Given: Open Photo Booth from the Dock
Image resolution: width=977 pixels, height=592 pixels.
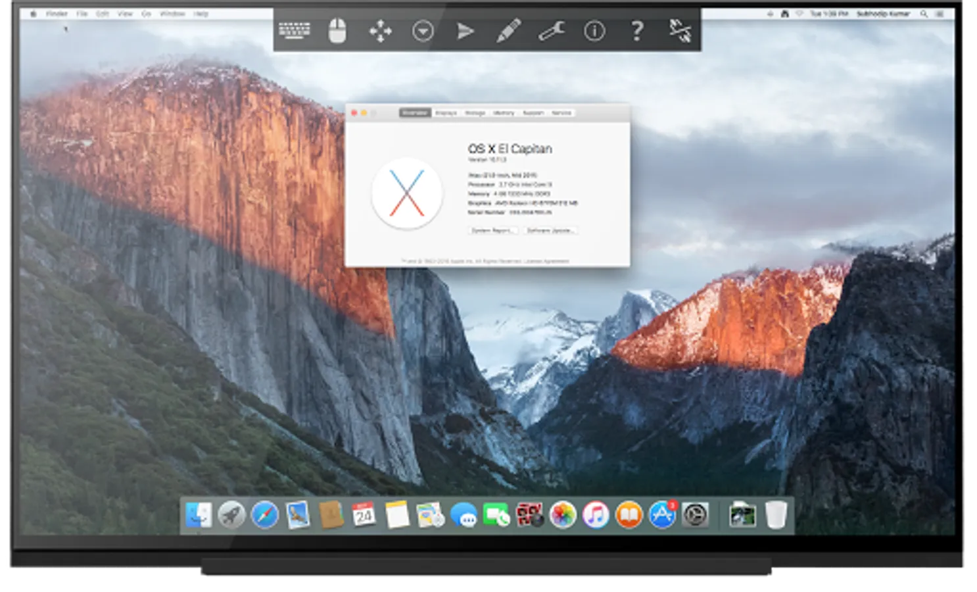Looking at the screenshot, I should coord(529,515).
